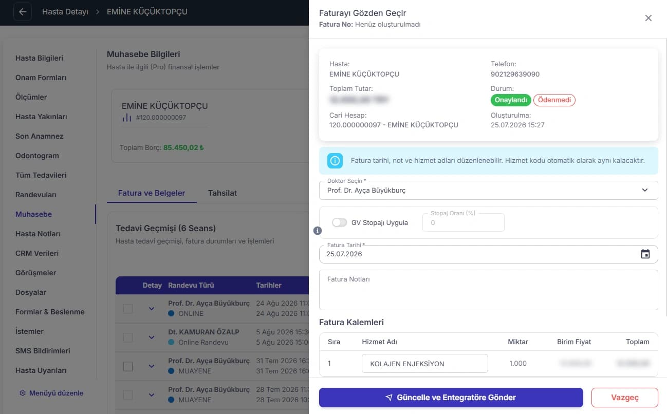Switch to the Tahsilat tab

pos(223,193)
